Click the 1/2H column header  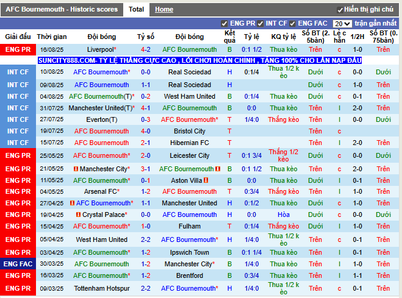[x=357, y=37]
